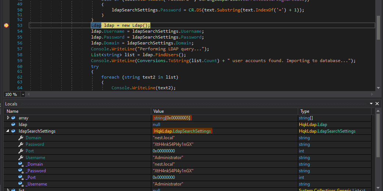Click the ldapSearchSettings variable cube icon
This screenshot has width=383, height=191.
click(13, 131)
